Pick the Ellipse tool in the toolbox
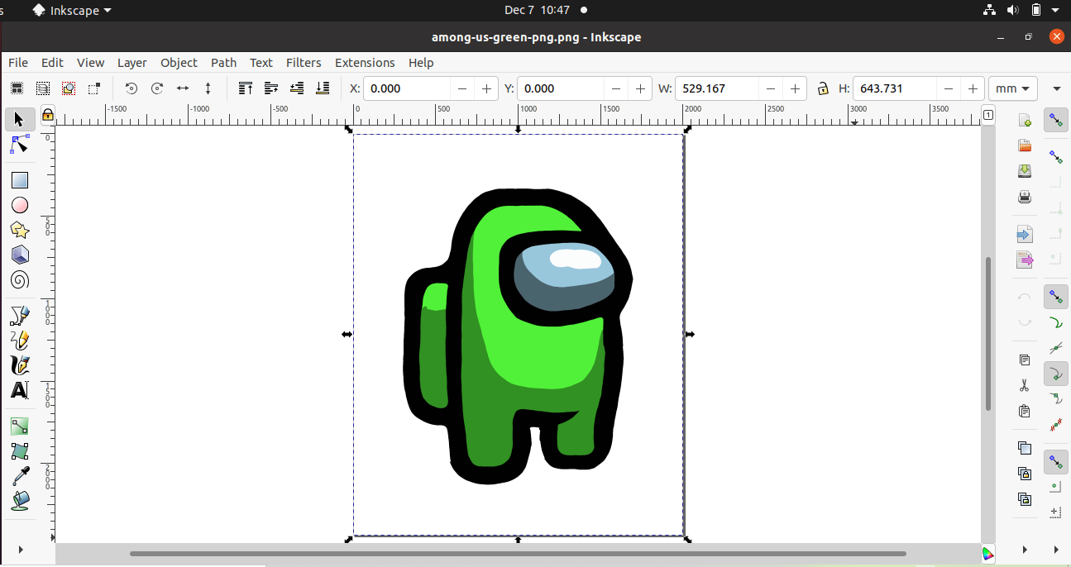The width and height of the screenshot is (1071, 567). pos(20,205)
